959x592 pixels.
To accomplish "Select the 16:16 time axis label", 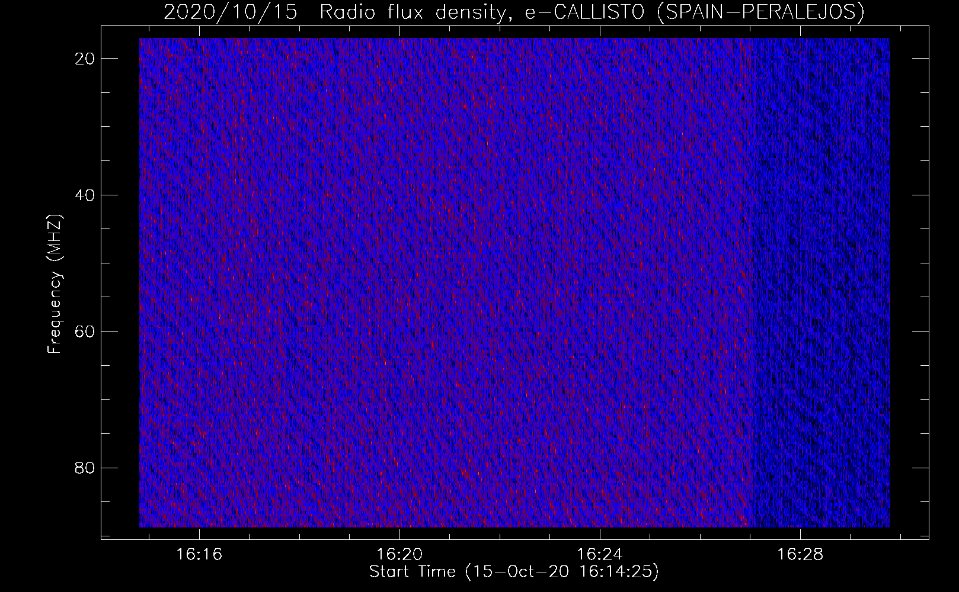I will (x=200, y=555).
